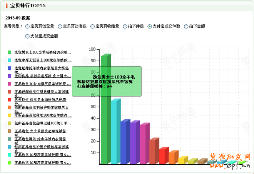Click the 无印良品 羊绒羊毛厚裤 product link
Screen dimensions: 254x174
click(x=42, y=76)
